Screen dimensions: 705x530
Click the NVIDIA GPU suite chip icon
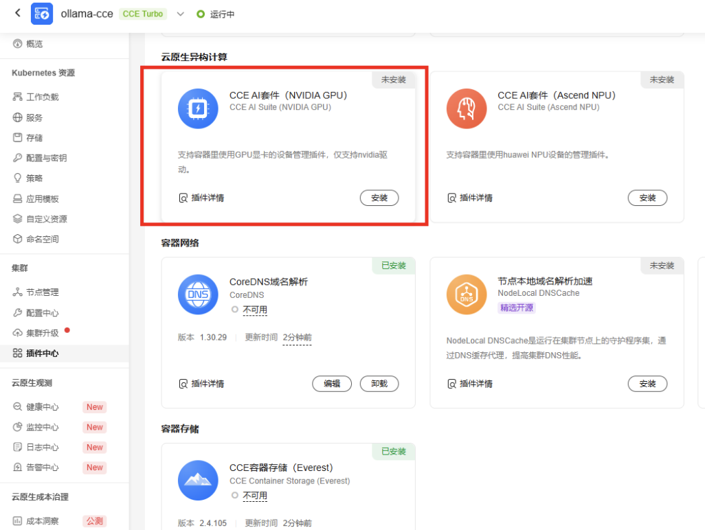pos(198,108)
